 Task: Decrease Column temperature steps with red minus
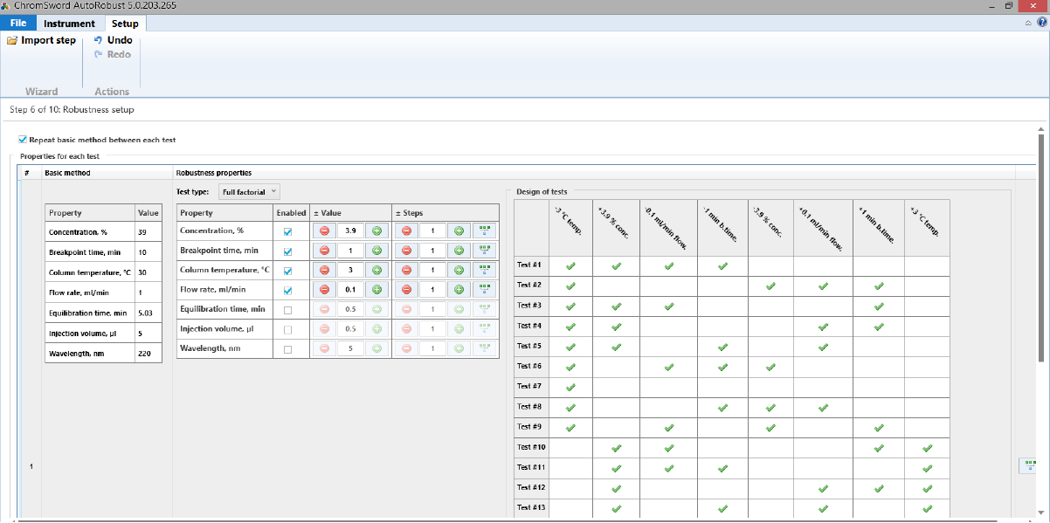pos(406,270)
